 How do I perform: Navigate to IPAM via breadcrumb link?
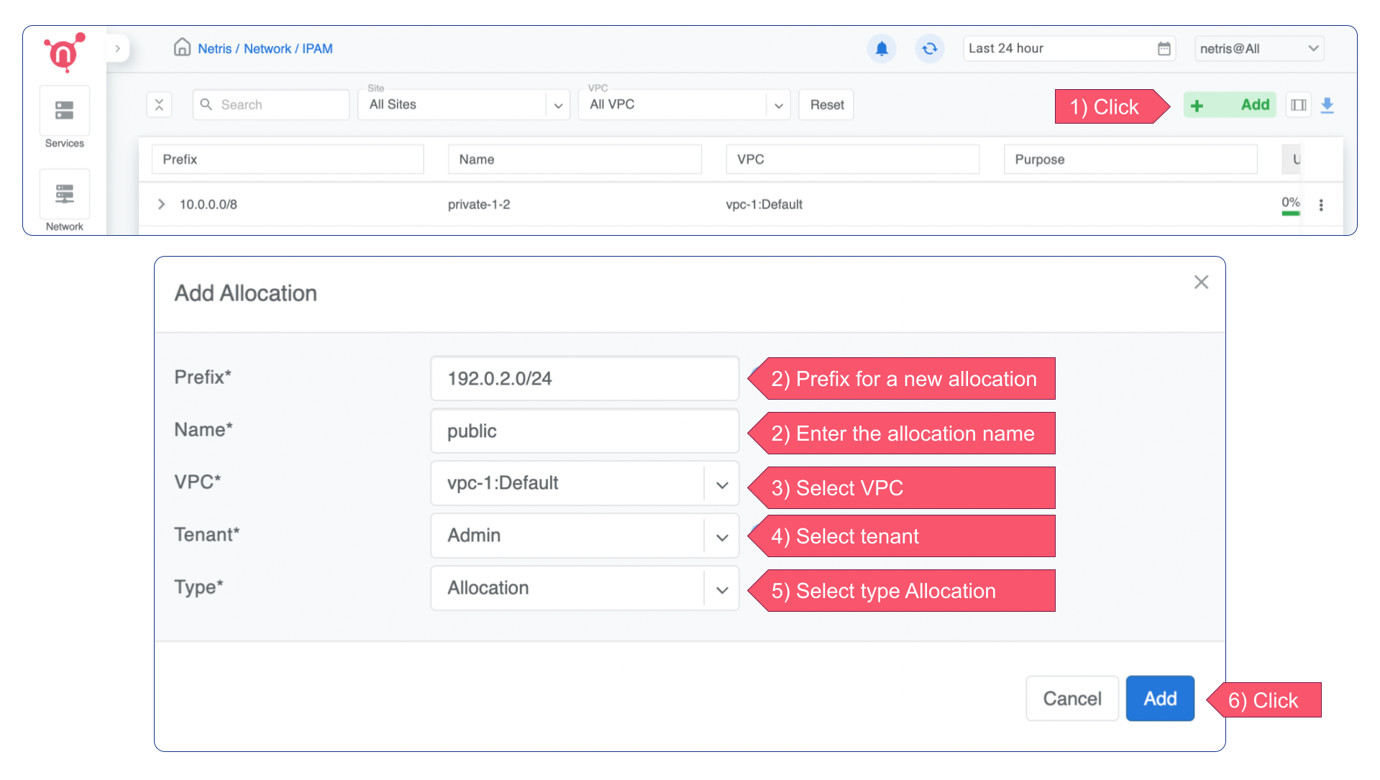(x=319, y=48)
